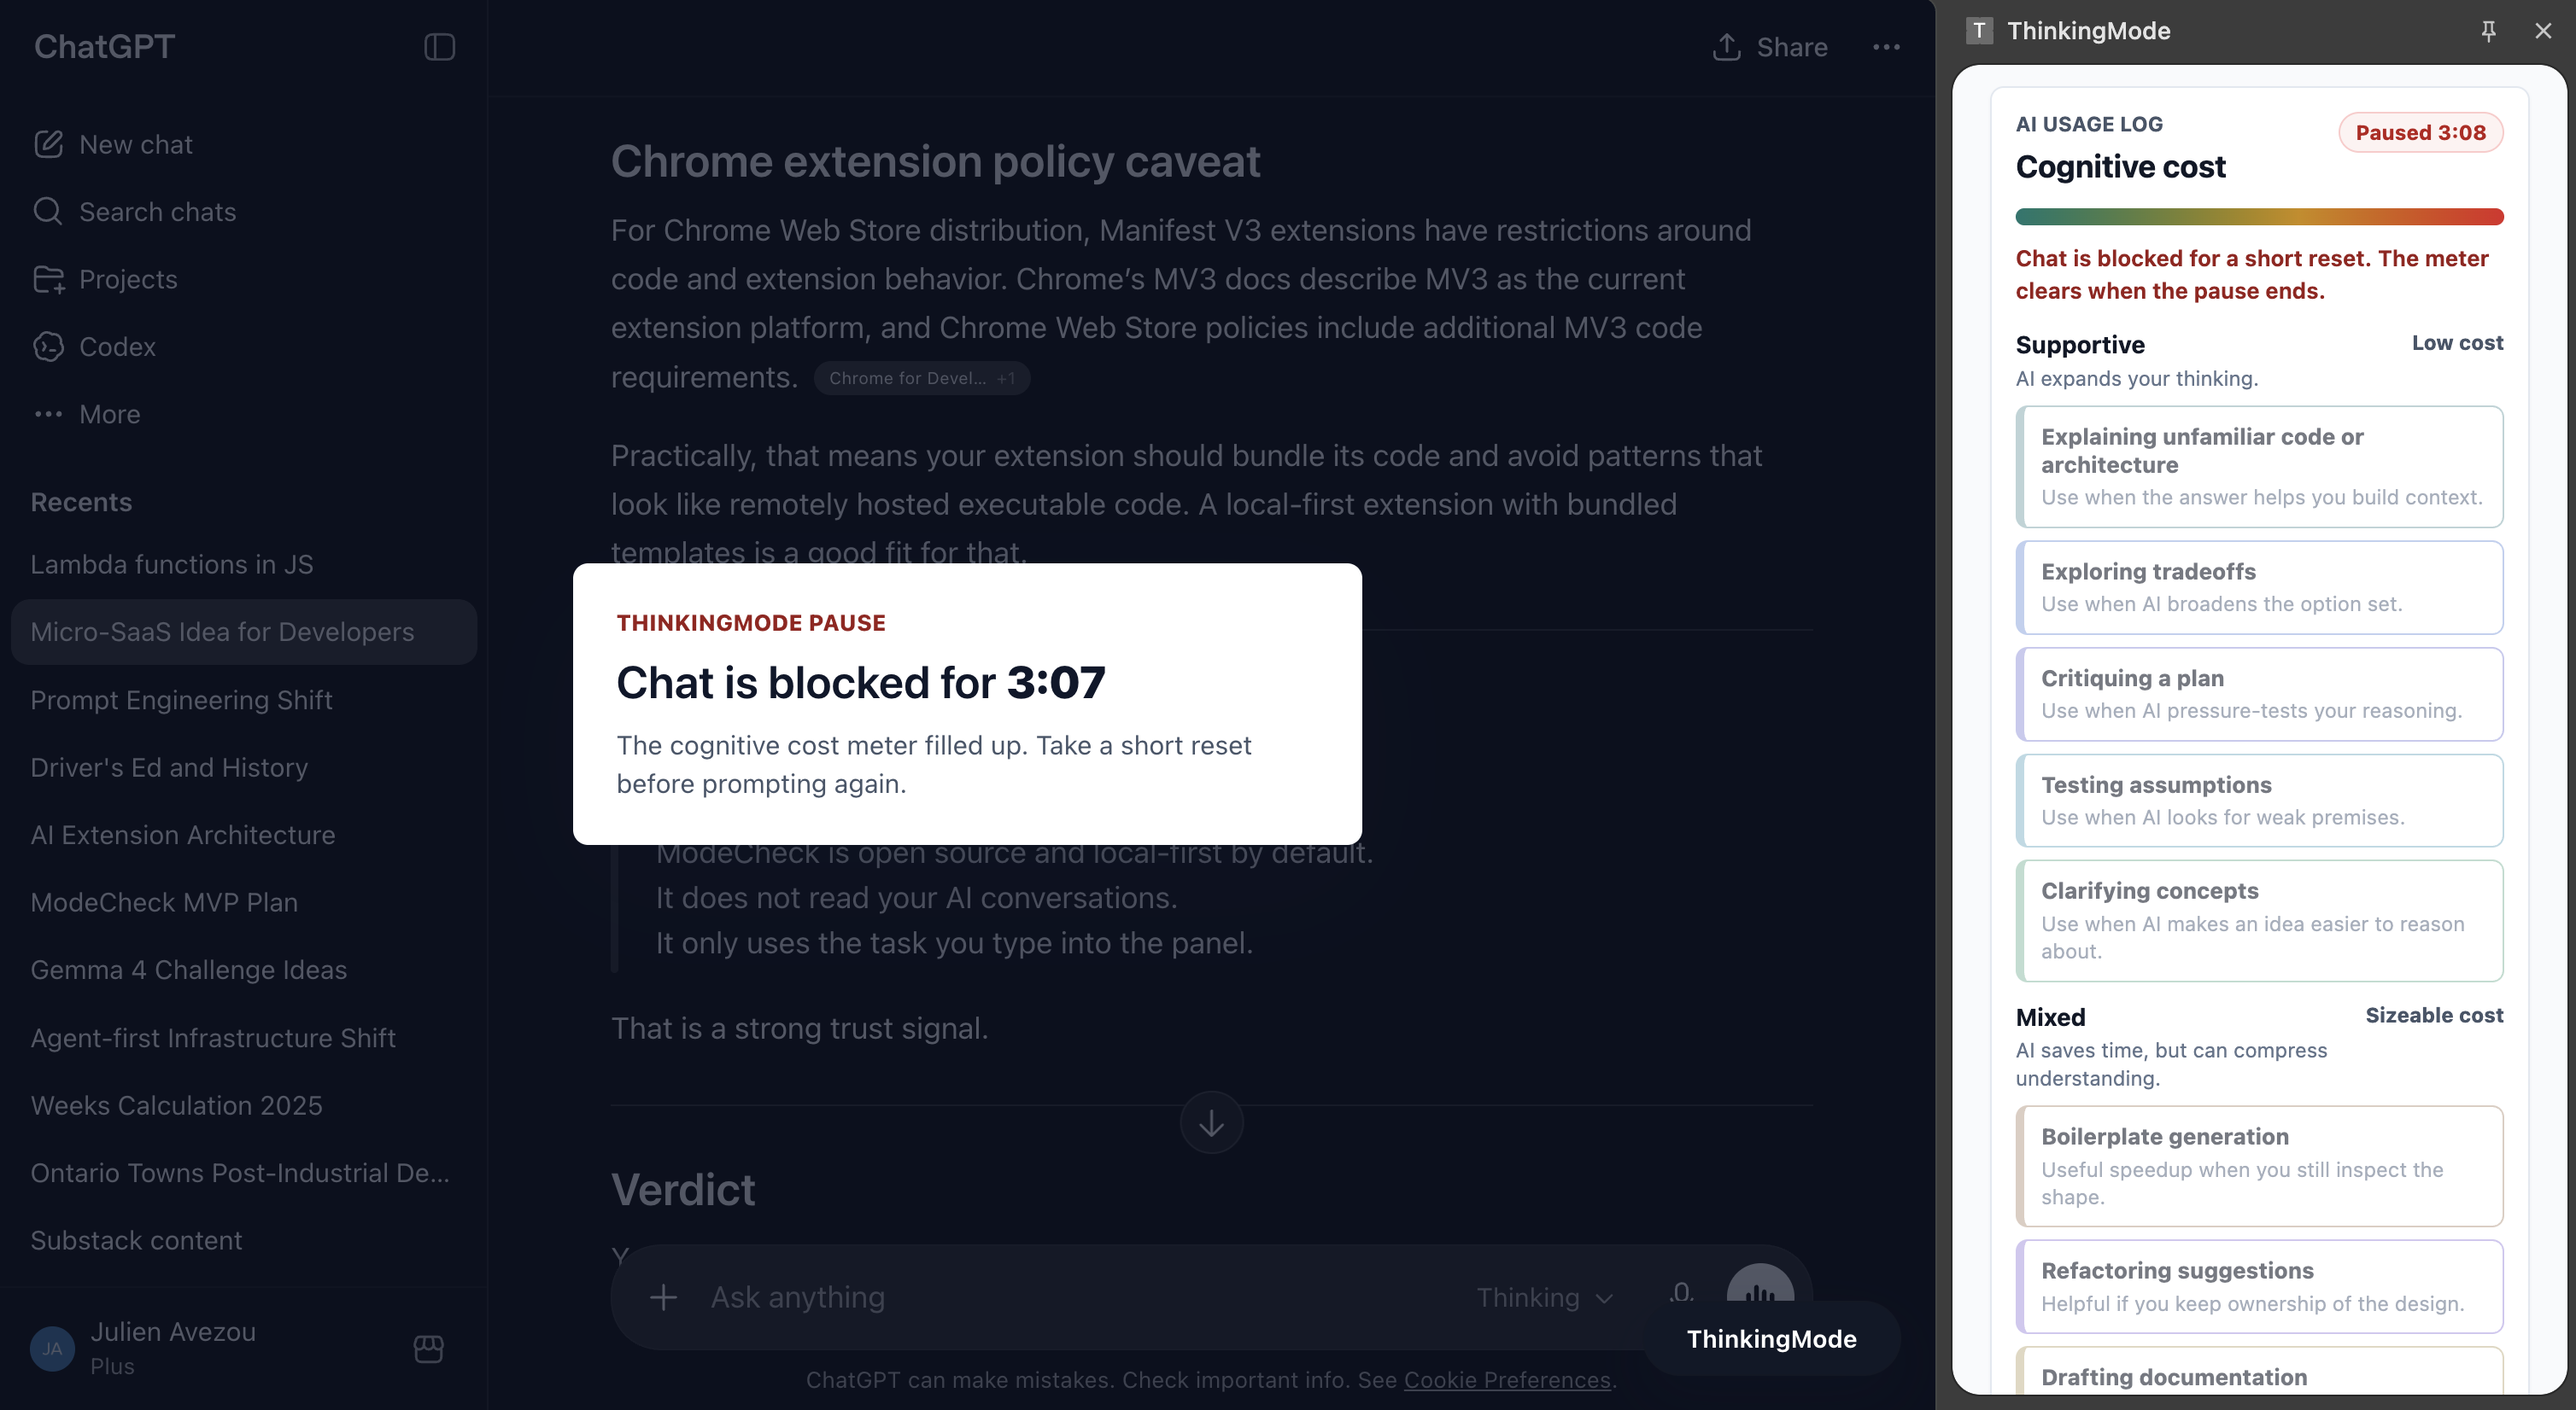Click the scroll-to-bottom arrow button

1211,1122
